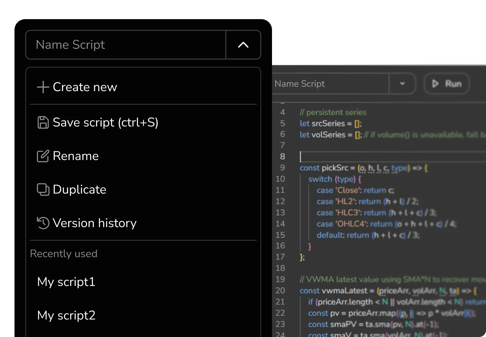Choose the Create new menu entry

85,87
